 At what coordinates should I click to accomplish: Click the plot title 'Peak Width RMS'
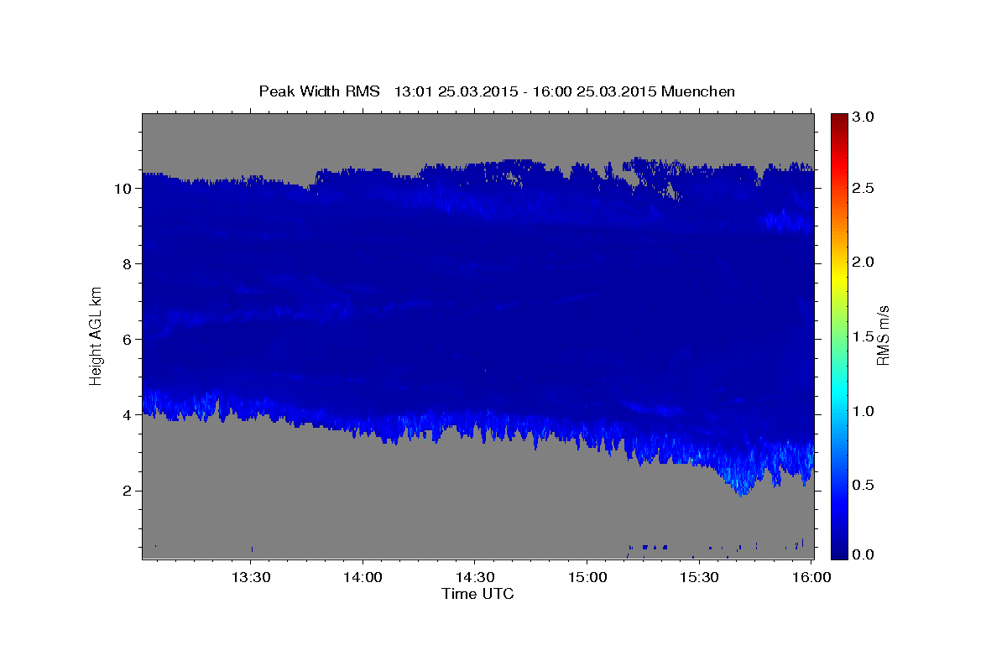(319, 91)
